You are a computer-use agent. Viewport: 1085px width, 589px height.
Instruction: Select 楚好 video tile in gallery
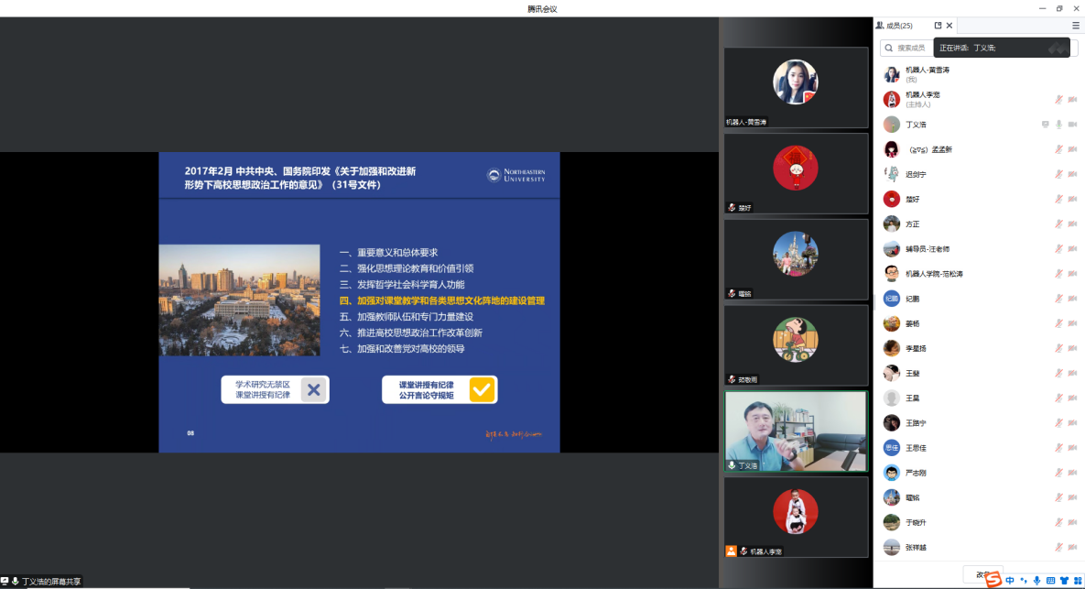795,174
